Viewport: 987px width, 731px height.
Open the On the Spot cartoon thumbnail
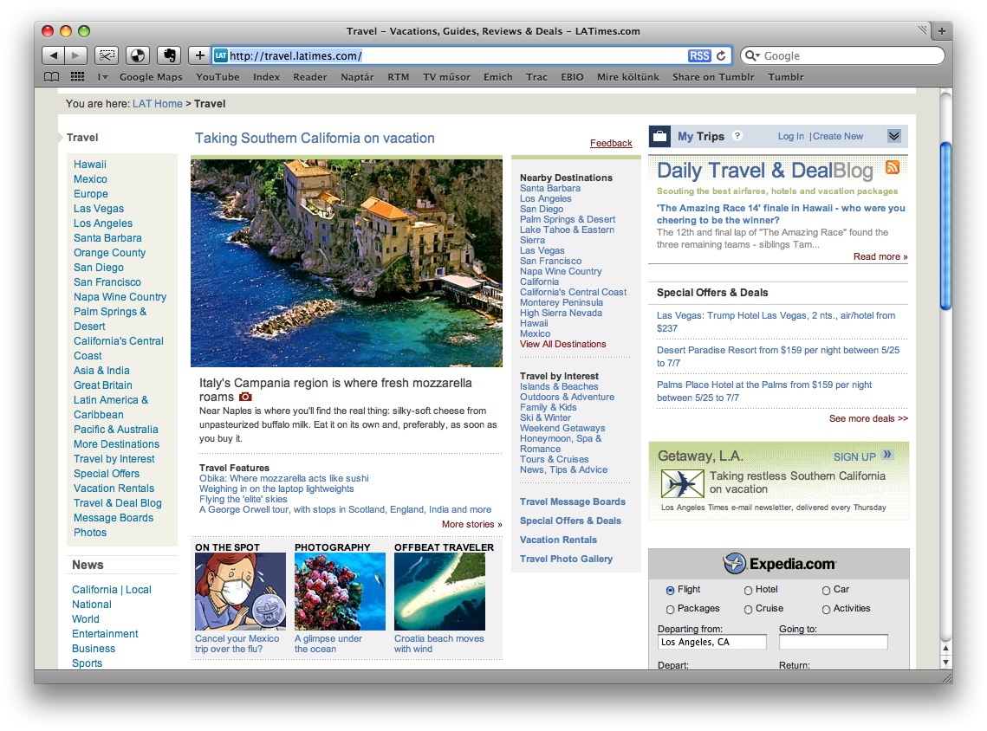[240, 592]
